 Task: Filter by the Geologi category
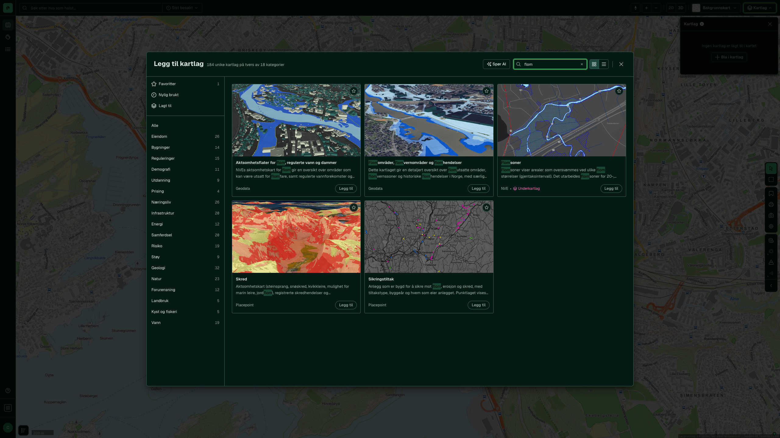pyautogui.click(x=185, y=268)
